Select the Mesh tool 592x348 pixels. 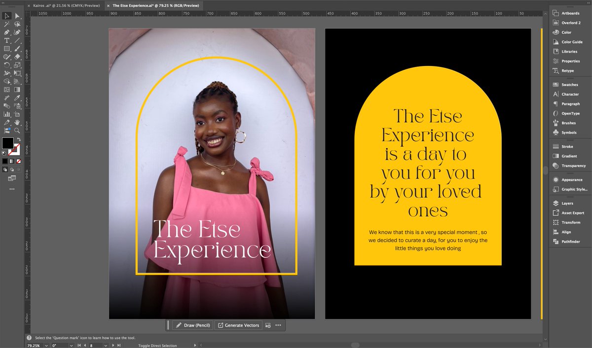click(7, 90)
